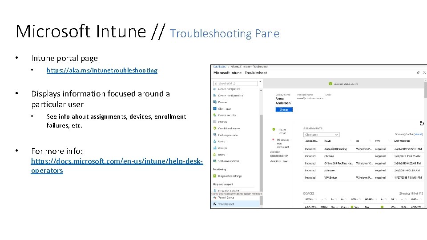Pin the Troubleshoot blade

tap(418, 72)
